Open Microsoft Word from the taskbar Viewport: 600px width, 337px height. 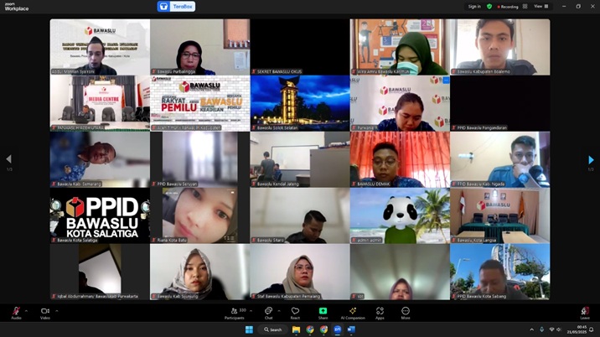click(x=351, y=329)
